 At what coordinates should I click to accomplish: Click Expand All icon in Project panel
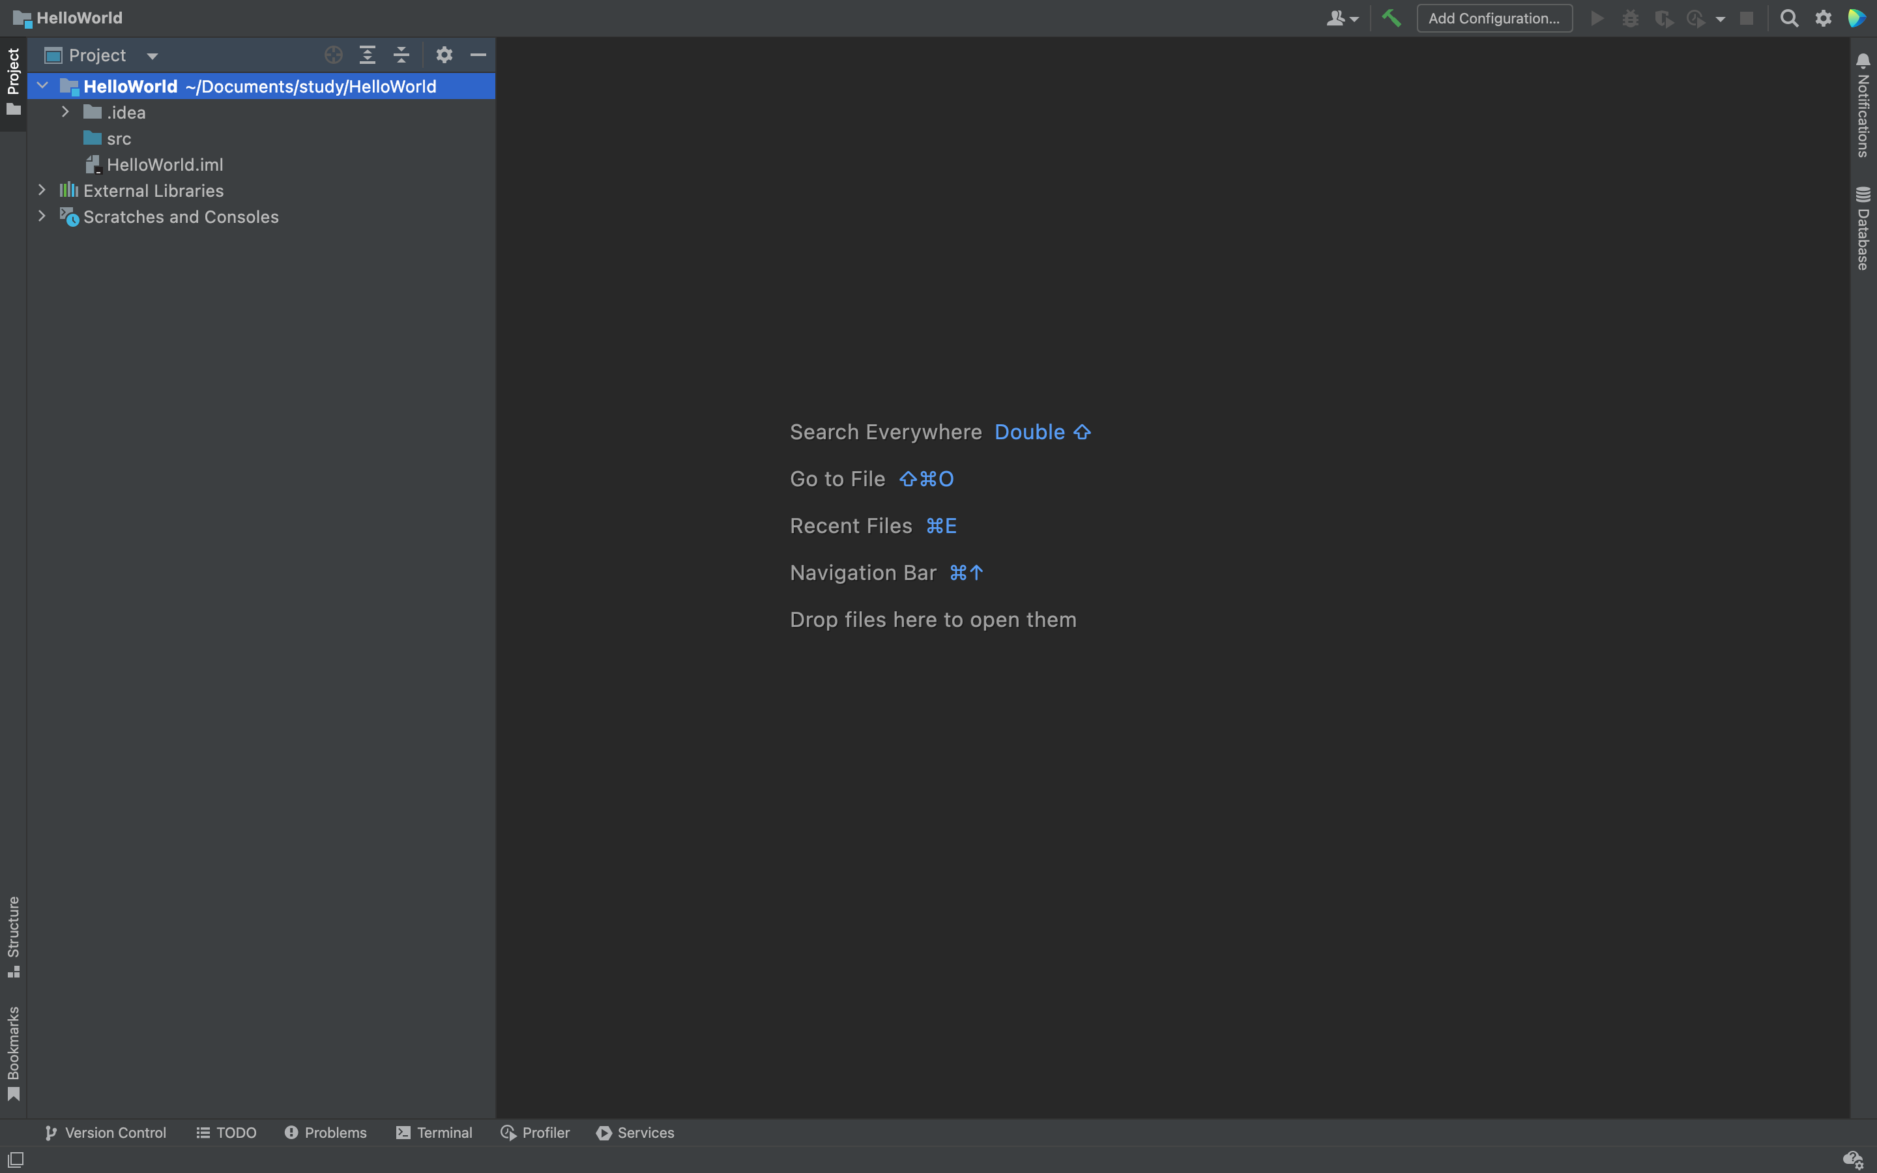(368, 55)
